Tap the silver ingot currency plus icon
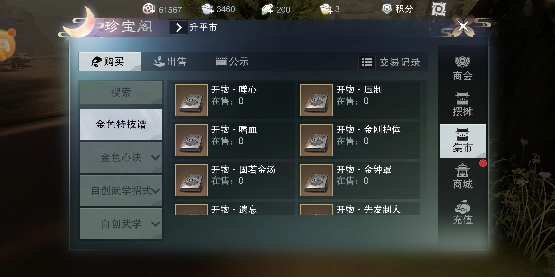Screen dimensions: 555x277 tap(208, 9)
